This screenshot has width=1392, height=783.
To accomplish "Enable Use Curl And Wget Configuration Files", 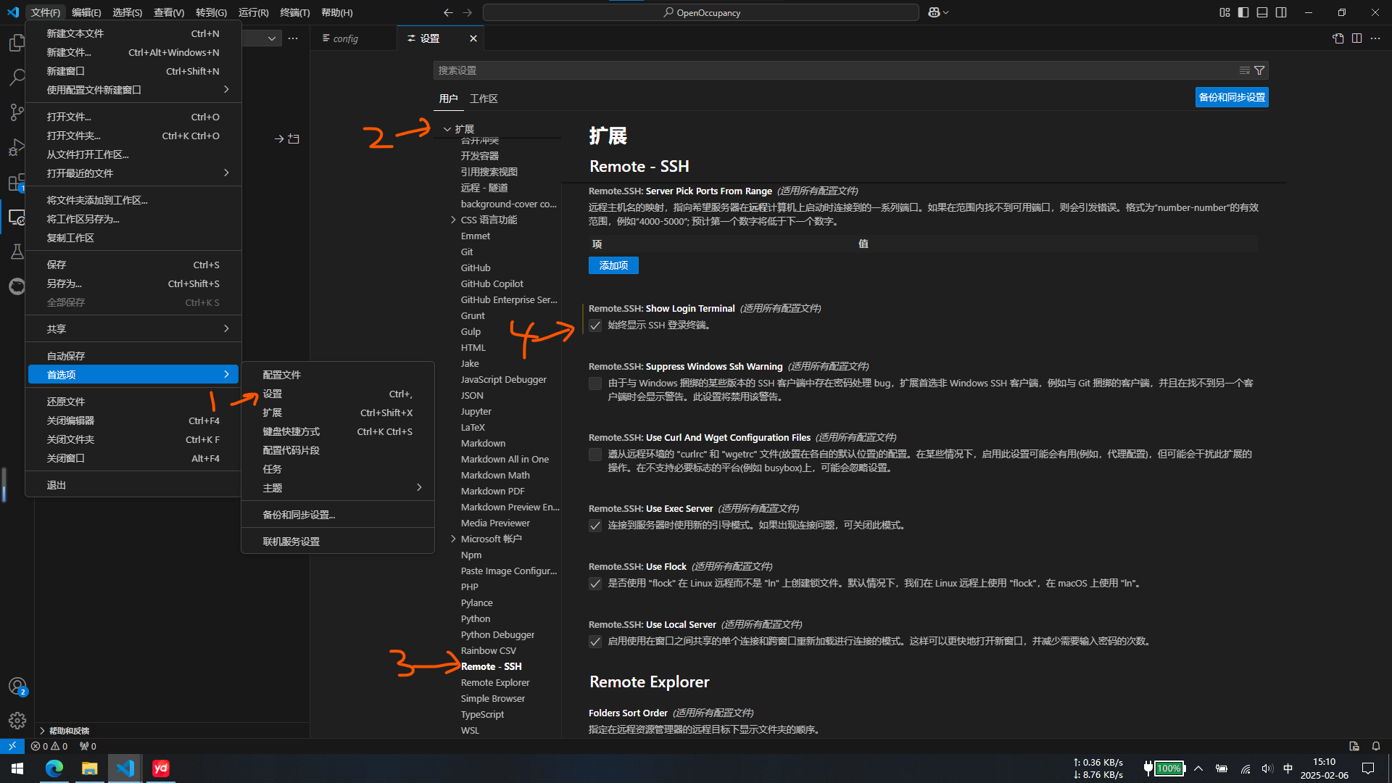I will tap(595, 455).
